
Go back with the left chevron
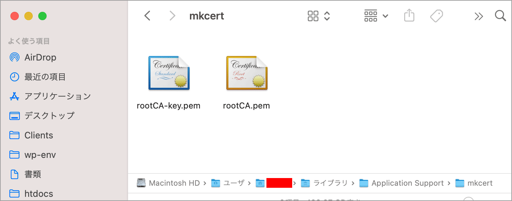(x=147, y=16)
